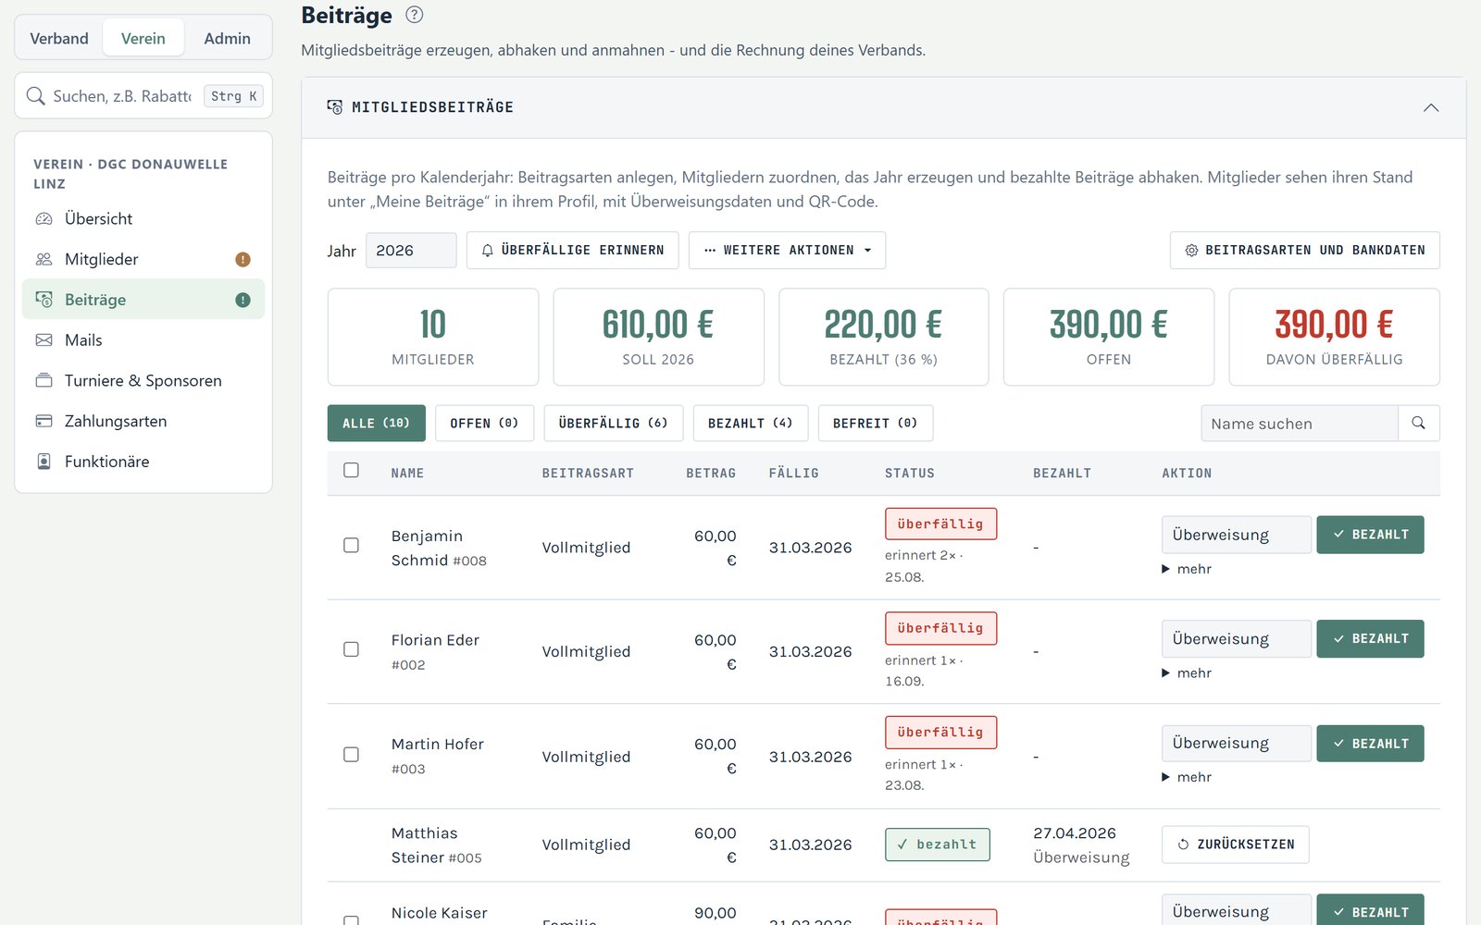
Task: Click the sidebar search magnifier icon
Action: [36, 96]
